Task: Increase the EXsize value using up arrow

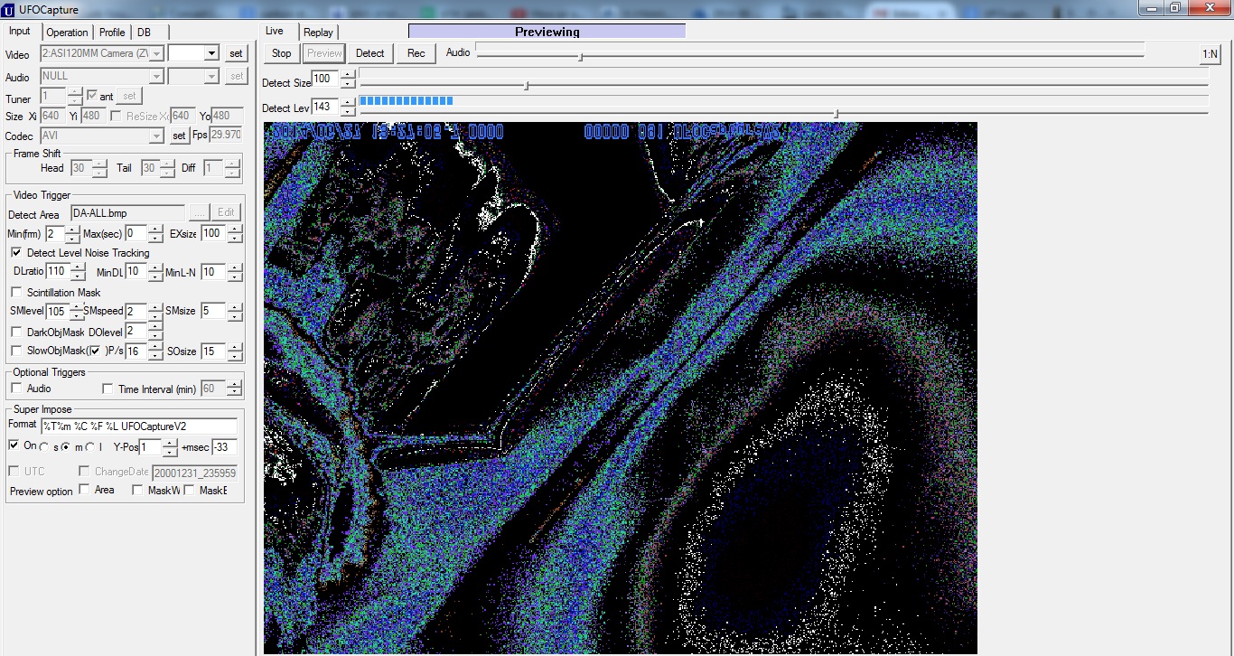Action: point(235,230)
